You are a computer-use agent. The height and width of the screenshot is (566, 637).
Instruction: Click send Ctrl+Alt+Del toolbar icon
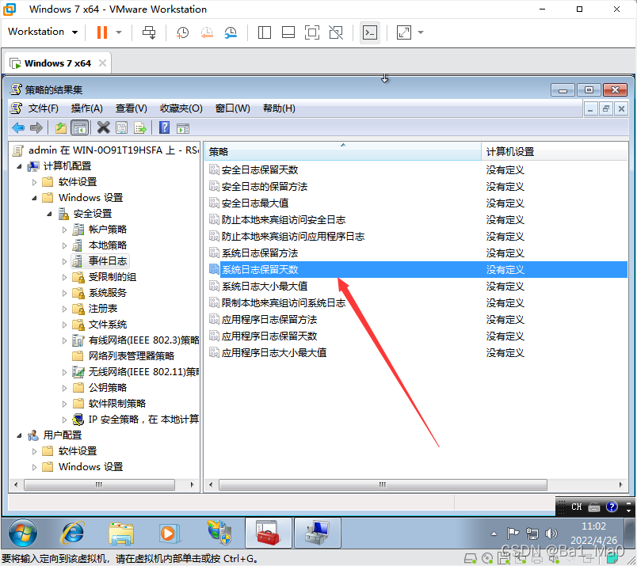pyautogui.click(x=149, y=32)
